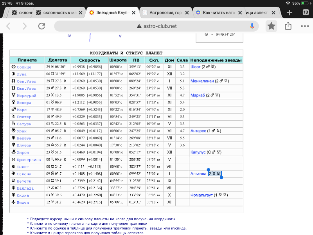Open the Хирон link
The width and height of the screenshot is (313, 235).
pyautogui.click(x=23, y=152)
